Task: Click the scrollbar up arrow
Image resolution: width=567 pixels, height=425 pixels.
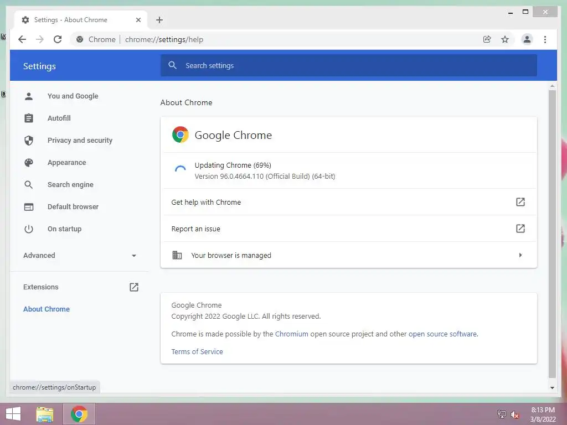Action: (552, 86)
